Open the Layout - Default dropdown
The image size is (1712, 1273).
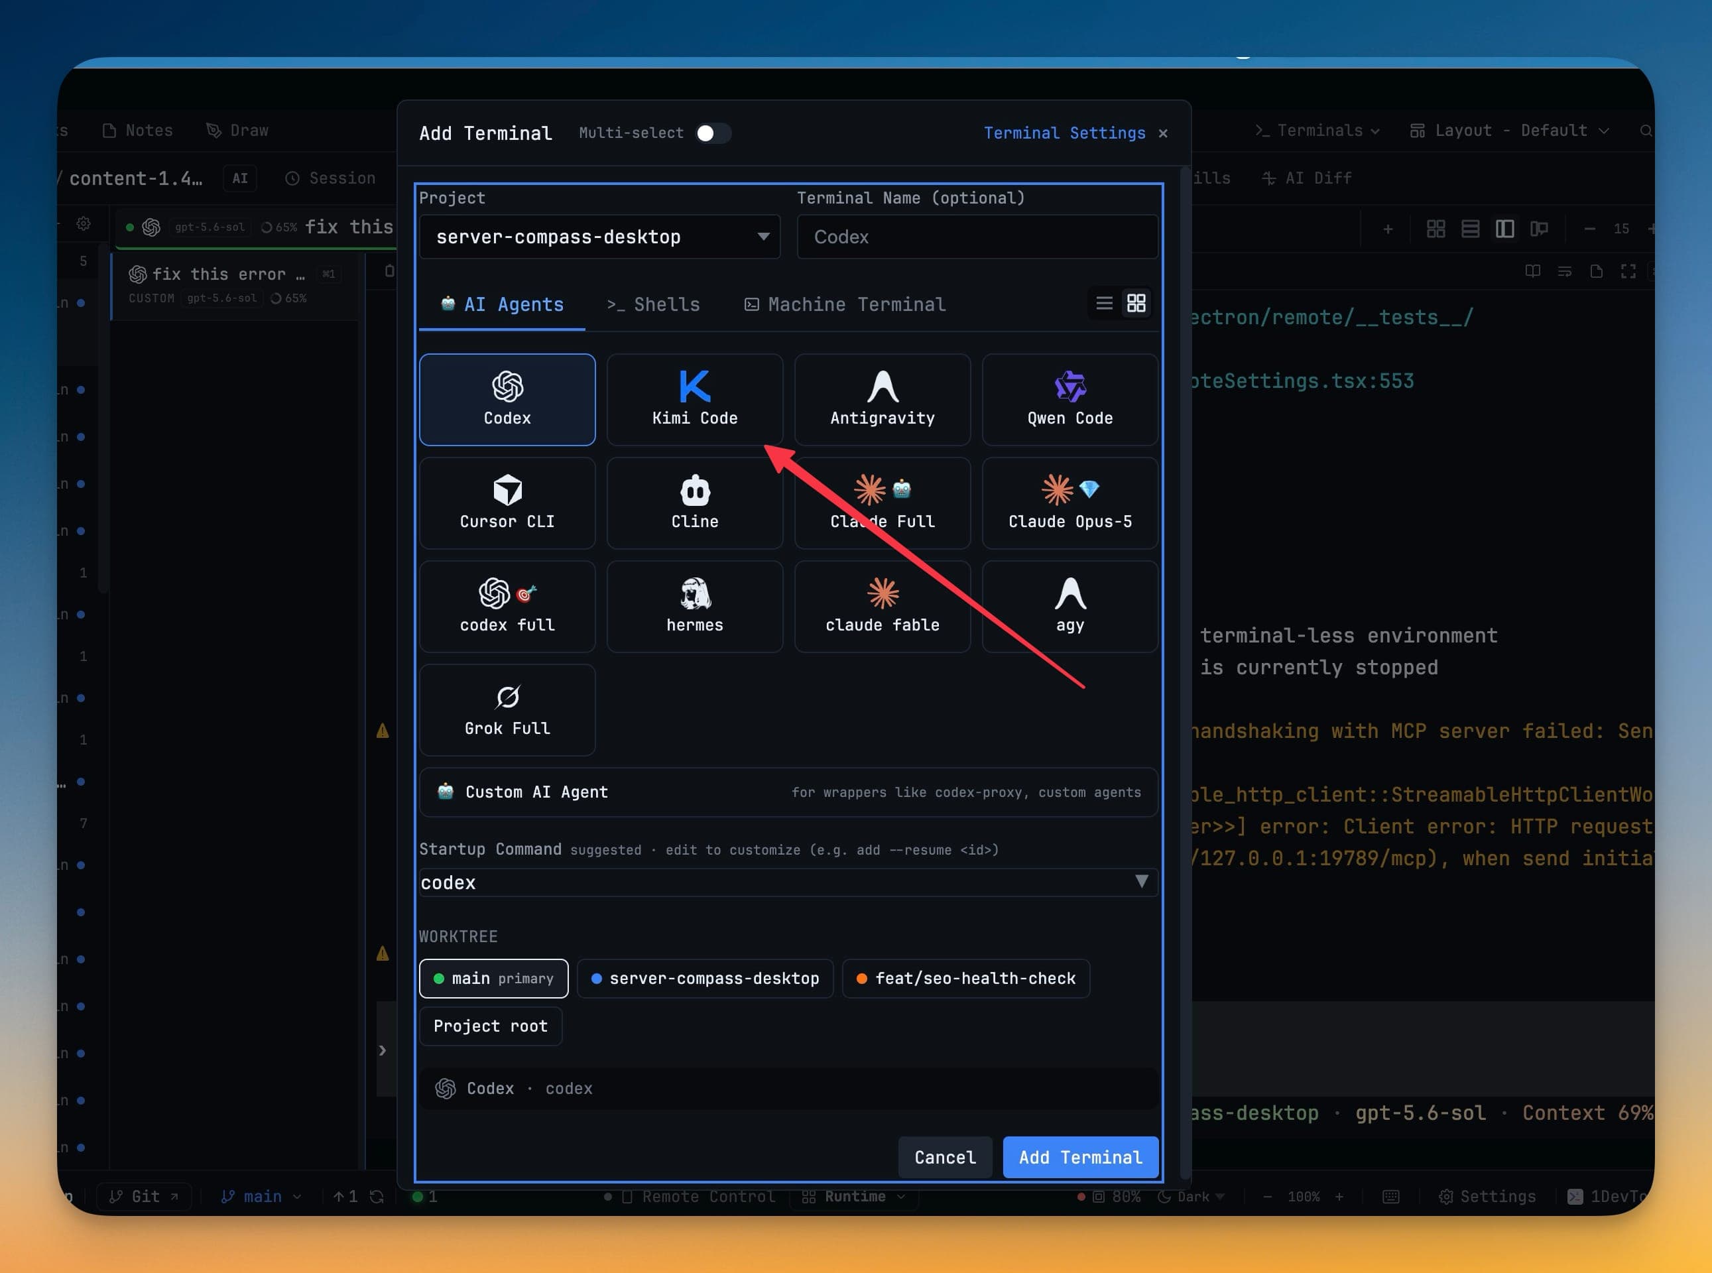pos(1509,131)
